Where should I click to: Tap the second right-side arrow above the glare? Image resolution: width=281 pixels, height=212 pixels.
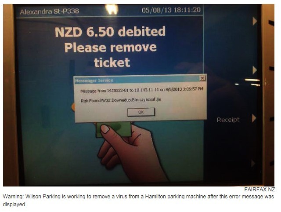(255, 70)
